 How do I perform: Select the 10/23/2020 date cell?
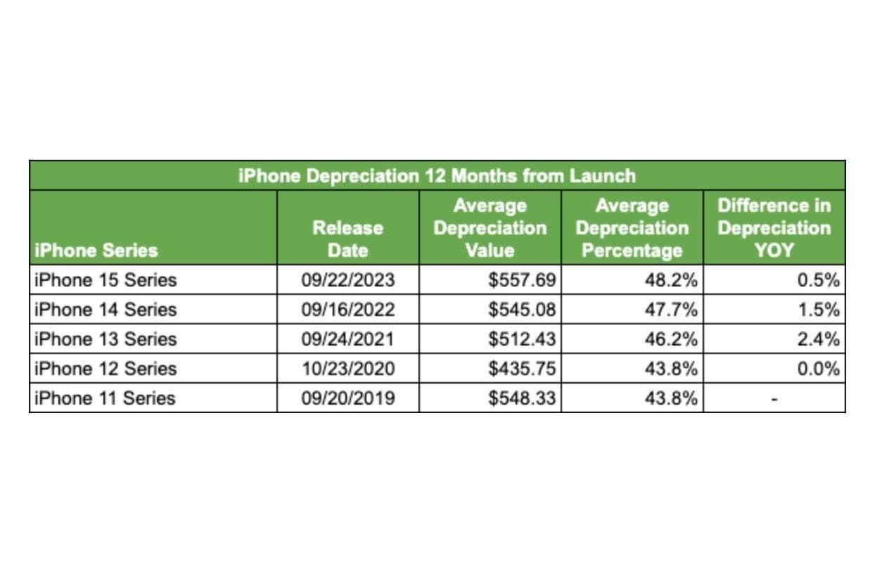click(x=348, y=369)
